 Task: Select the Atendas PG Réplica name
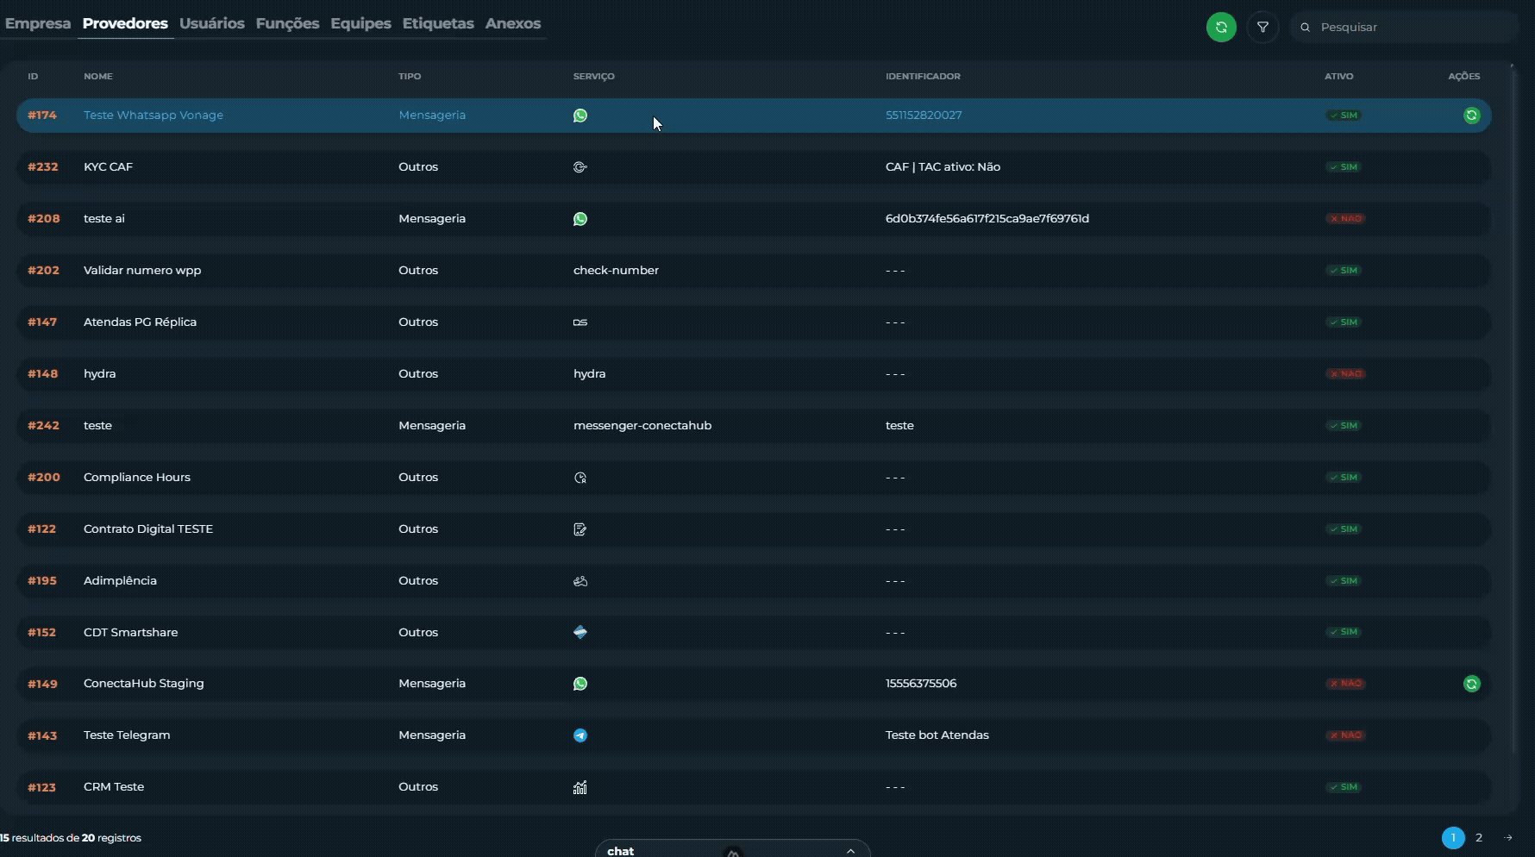coord(140,322)
